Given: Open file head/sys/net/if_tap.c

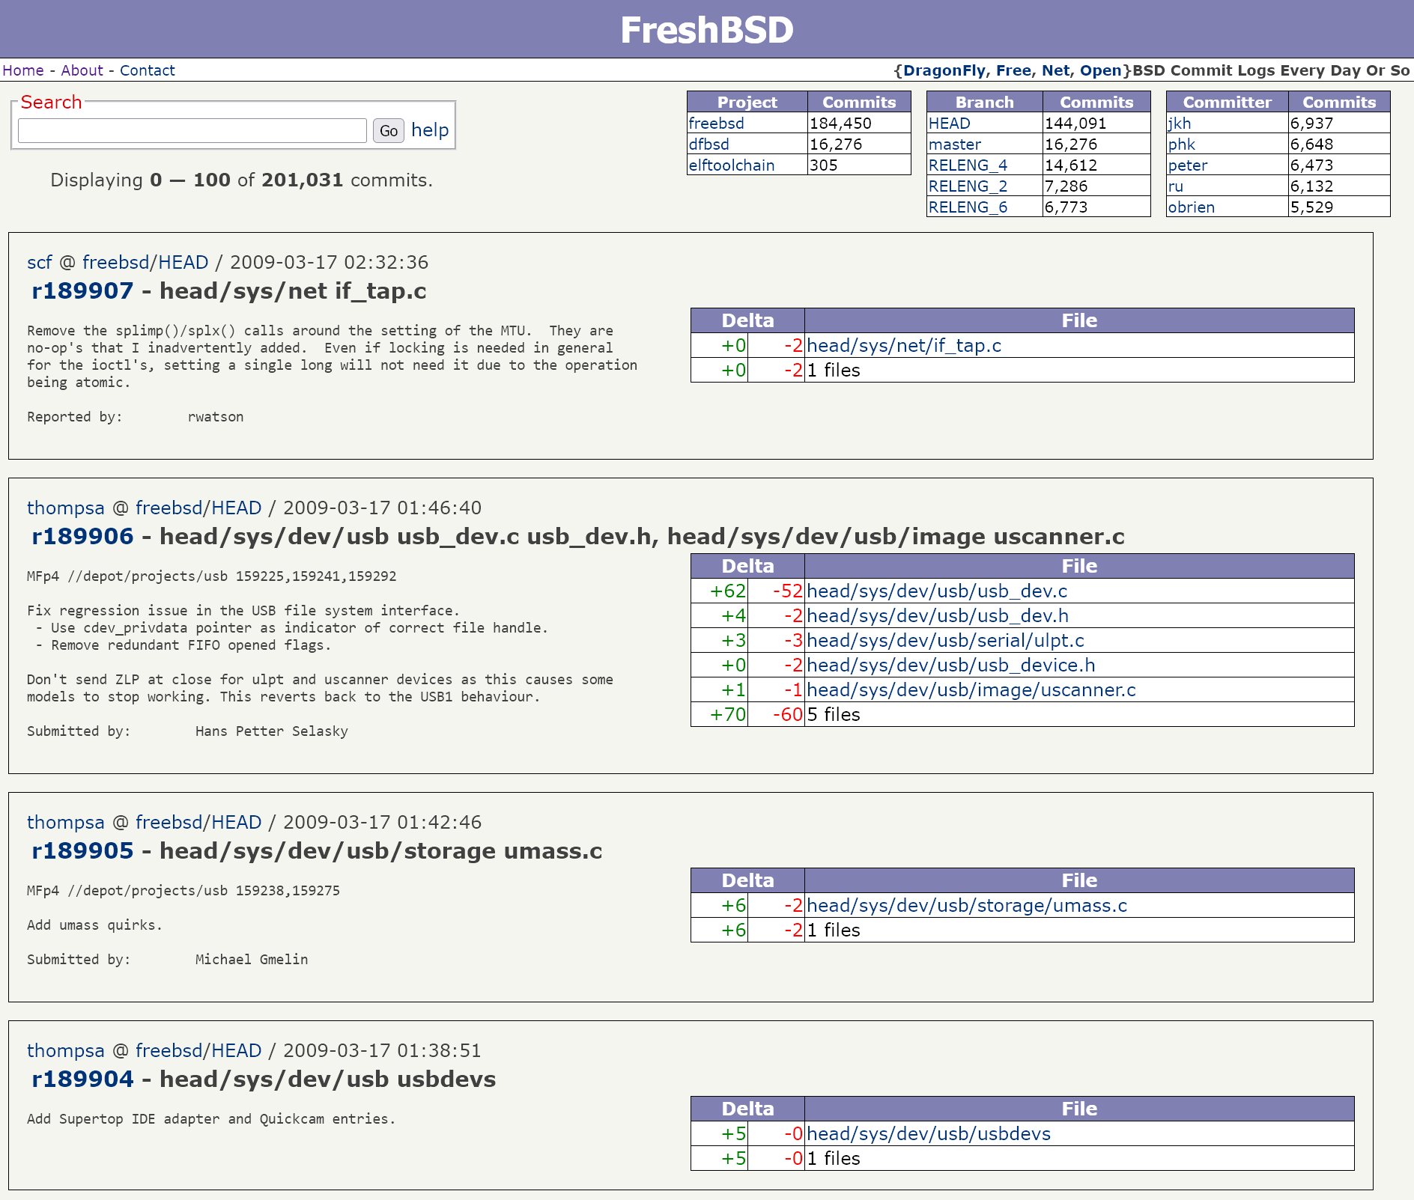Looking at the screenshot, I should click(903, 346).
